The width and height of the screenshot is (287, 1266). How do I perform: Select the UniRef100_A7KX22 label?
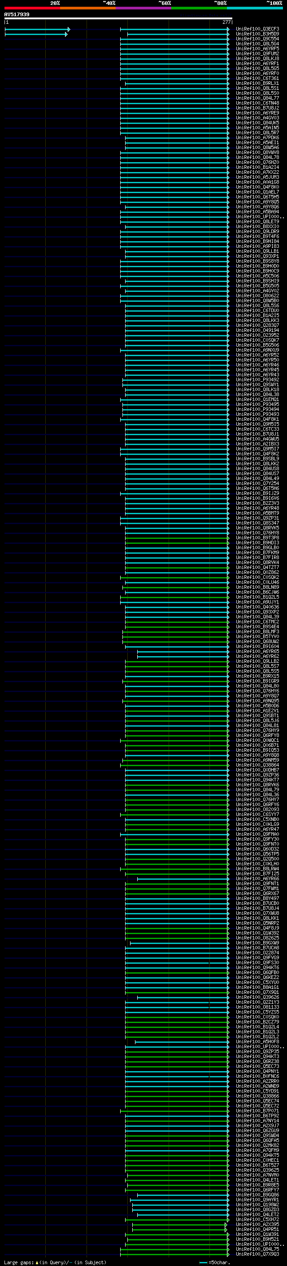click(257, 172)
